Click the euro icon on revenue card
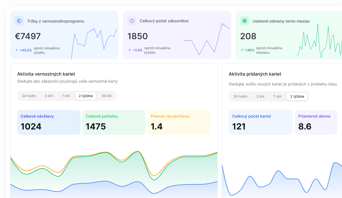 coord(19,21)
